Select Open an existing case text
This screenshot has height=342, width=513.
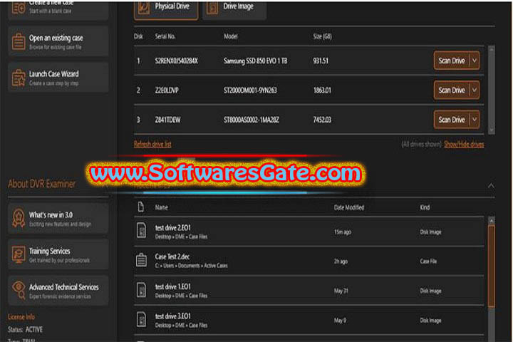click(x=56, y=38)
